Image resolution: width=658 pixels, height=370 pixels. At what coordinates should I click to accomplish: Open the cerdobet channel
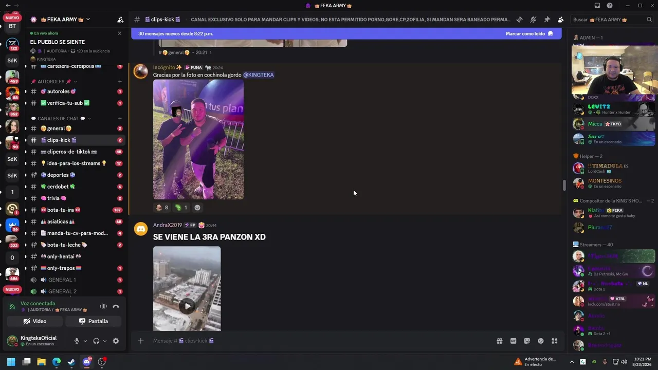[x=76, y=187]
